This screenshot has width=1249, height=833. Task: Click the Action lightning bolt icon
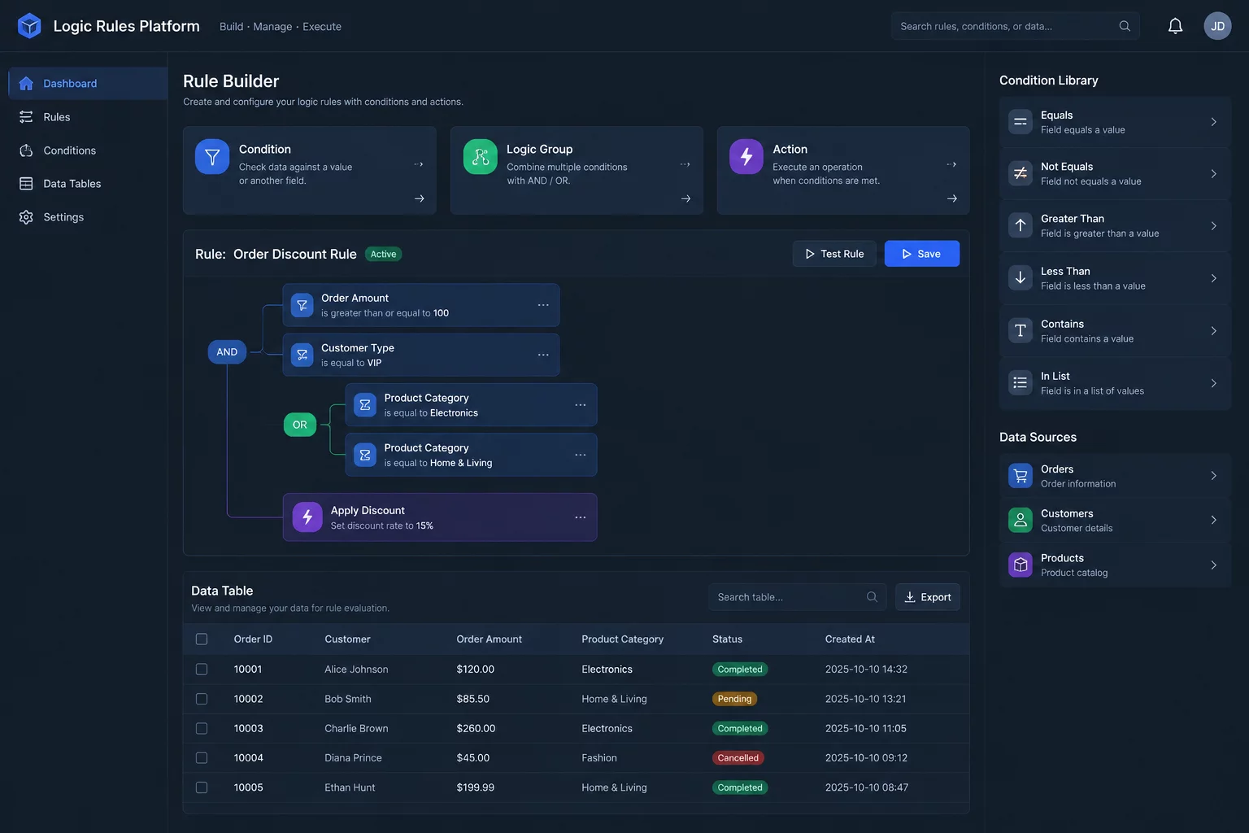point(746,156)
